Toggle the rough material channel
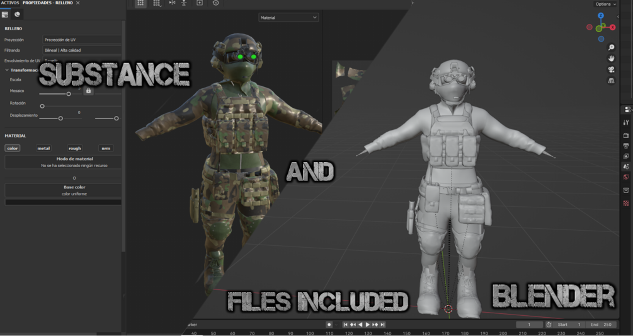 pos(75,148)
